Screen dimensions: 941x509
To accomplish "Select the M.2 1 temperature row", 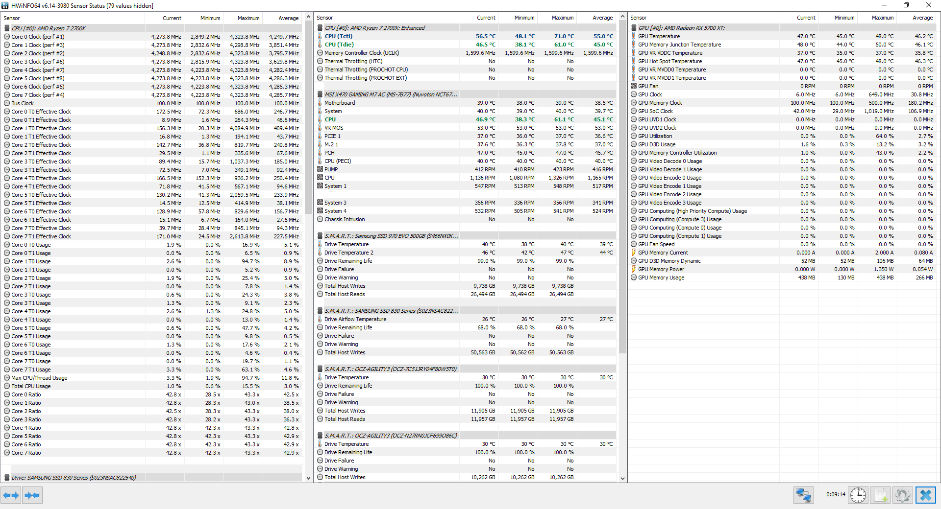I will tap(466, 144).
